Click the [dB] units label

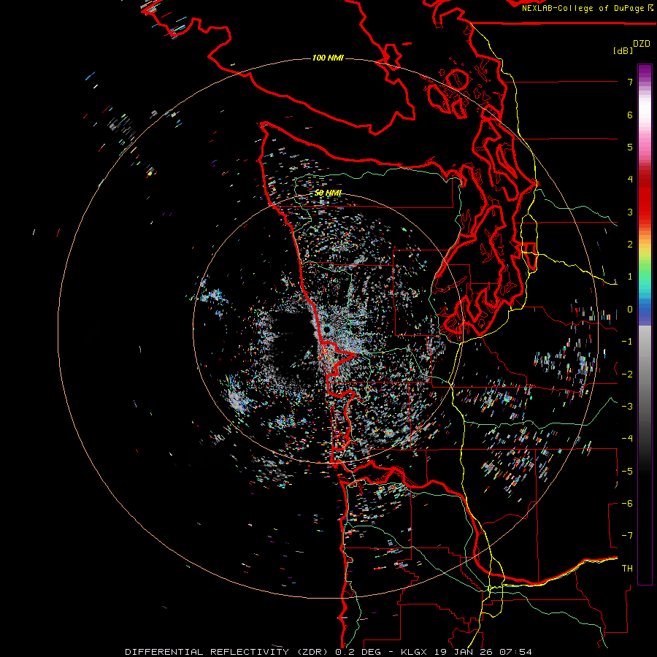coord(623,50)
